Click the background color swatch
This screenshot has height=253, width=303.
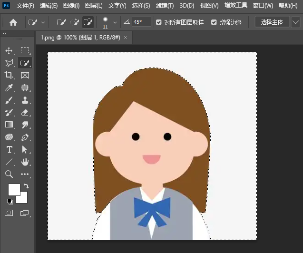pyautogui.click(x=23, y=199)
